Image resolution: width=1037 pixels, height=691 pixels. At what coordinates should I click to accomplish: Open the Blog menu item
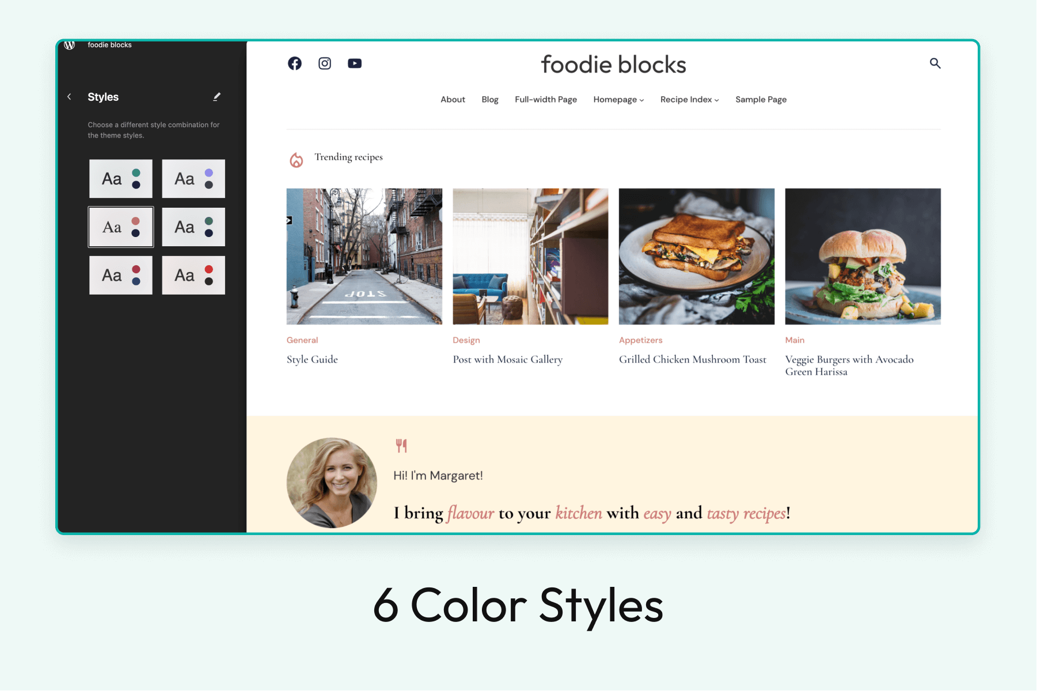click(490, 100)
